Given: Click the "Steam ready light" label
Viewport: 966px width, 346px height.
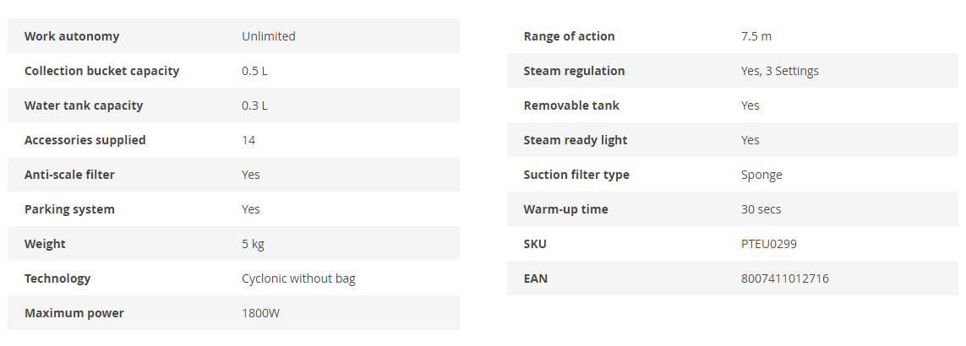Looking at the screenshot, I should [575, 140].
